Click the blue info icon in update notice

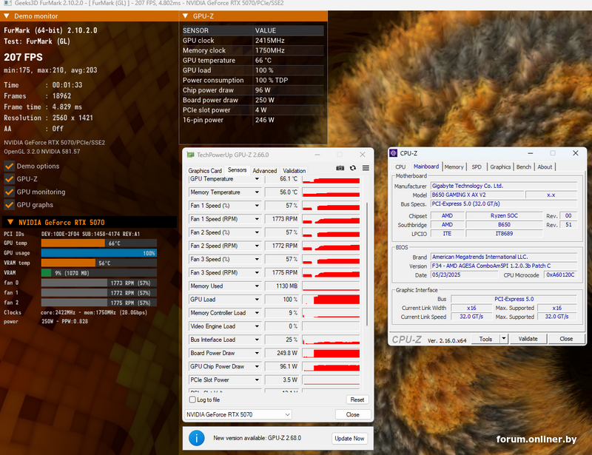click(x=196, y=438)
